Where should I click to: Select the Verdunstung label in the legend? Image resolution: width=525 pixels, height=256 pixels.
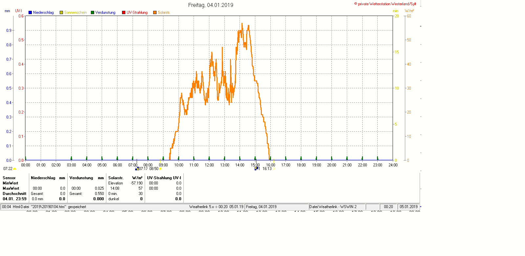tap(105, 12)
